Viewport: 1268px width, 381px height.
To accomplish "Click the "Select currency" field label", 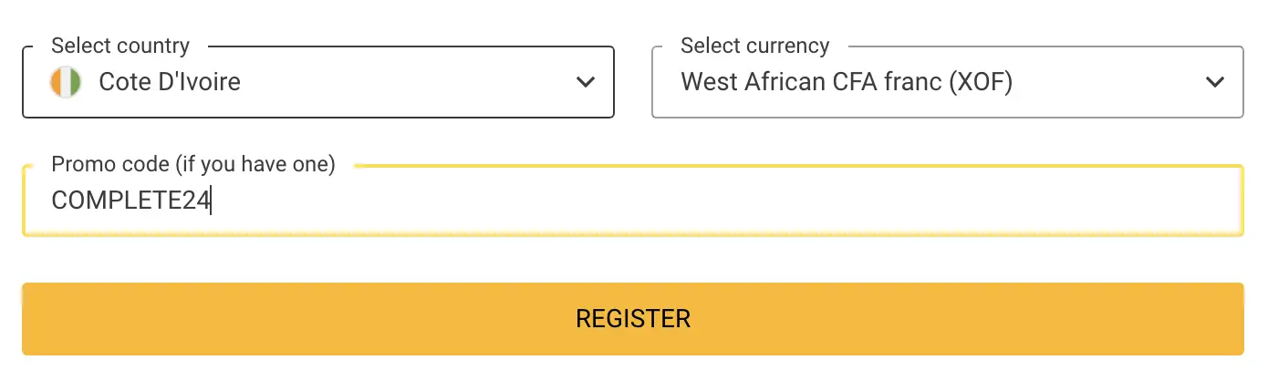I will (x=755, y=46).
